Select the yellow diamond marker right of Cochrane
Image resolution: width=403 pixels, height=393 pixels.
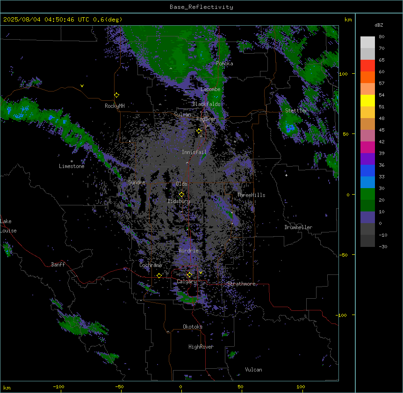159,275
